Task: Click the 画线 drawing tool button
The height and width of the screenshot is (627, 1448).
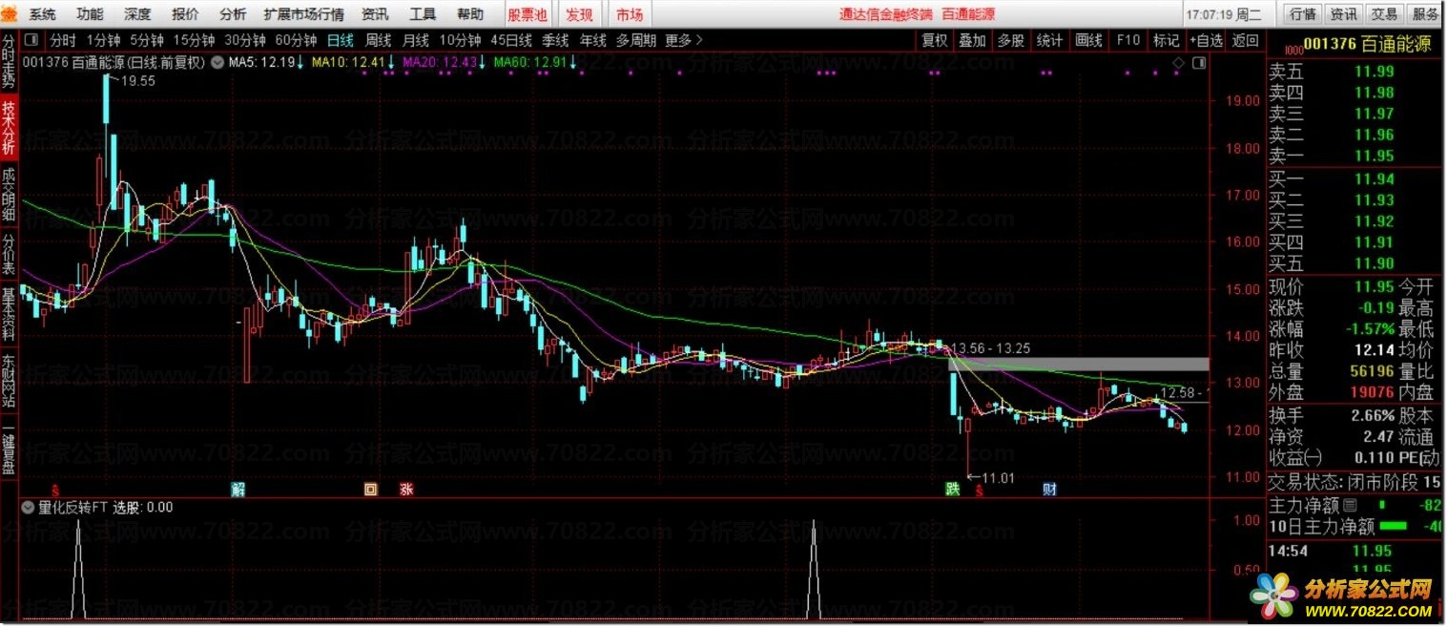Action: 1089,40
